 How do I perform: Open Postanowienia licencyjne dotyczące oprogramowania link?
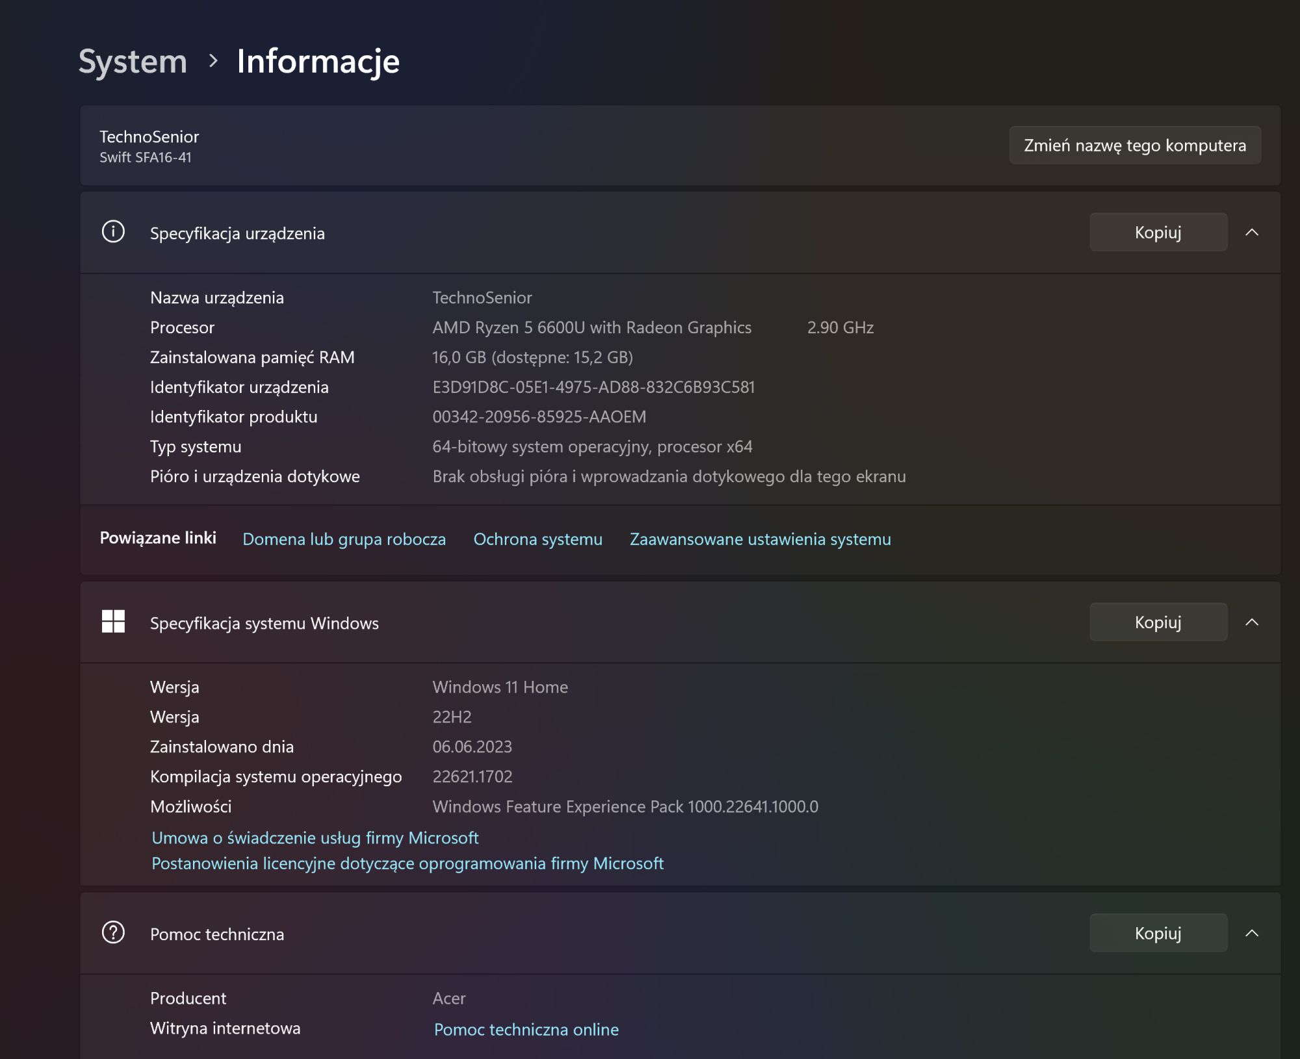click(408, 863)
